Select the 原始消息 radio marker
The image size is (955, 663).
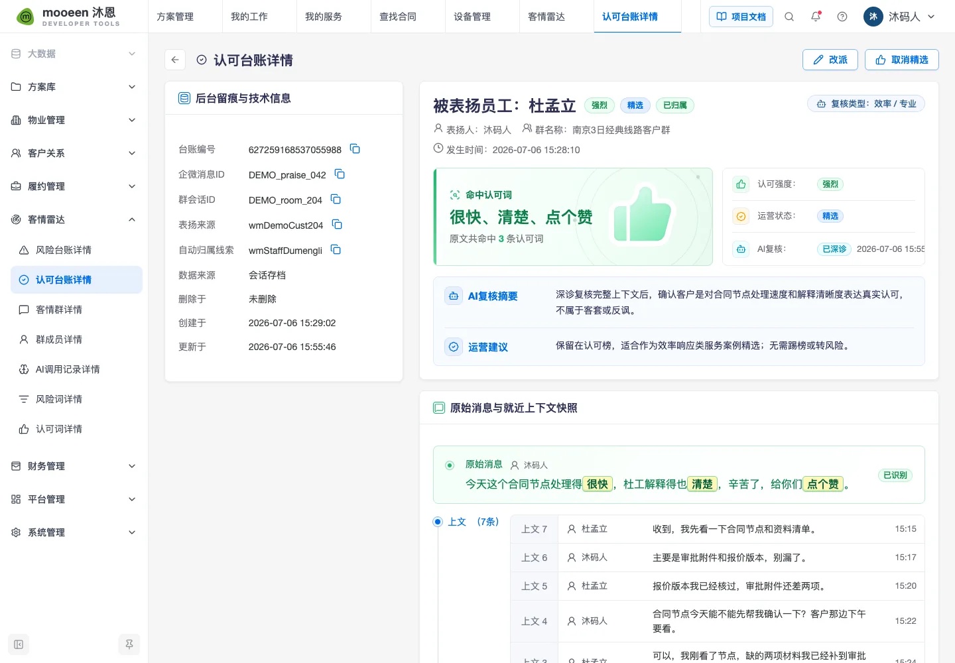[450, 465]
